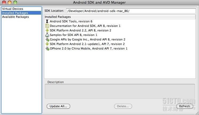Click the SDK Platform Android 2.1-update1 icon
This screenshot has width=199, height=115.
click(47, 44)
